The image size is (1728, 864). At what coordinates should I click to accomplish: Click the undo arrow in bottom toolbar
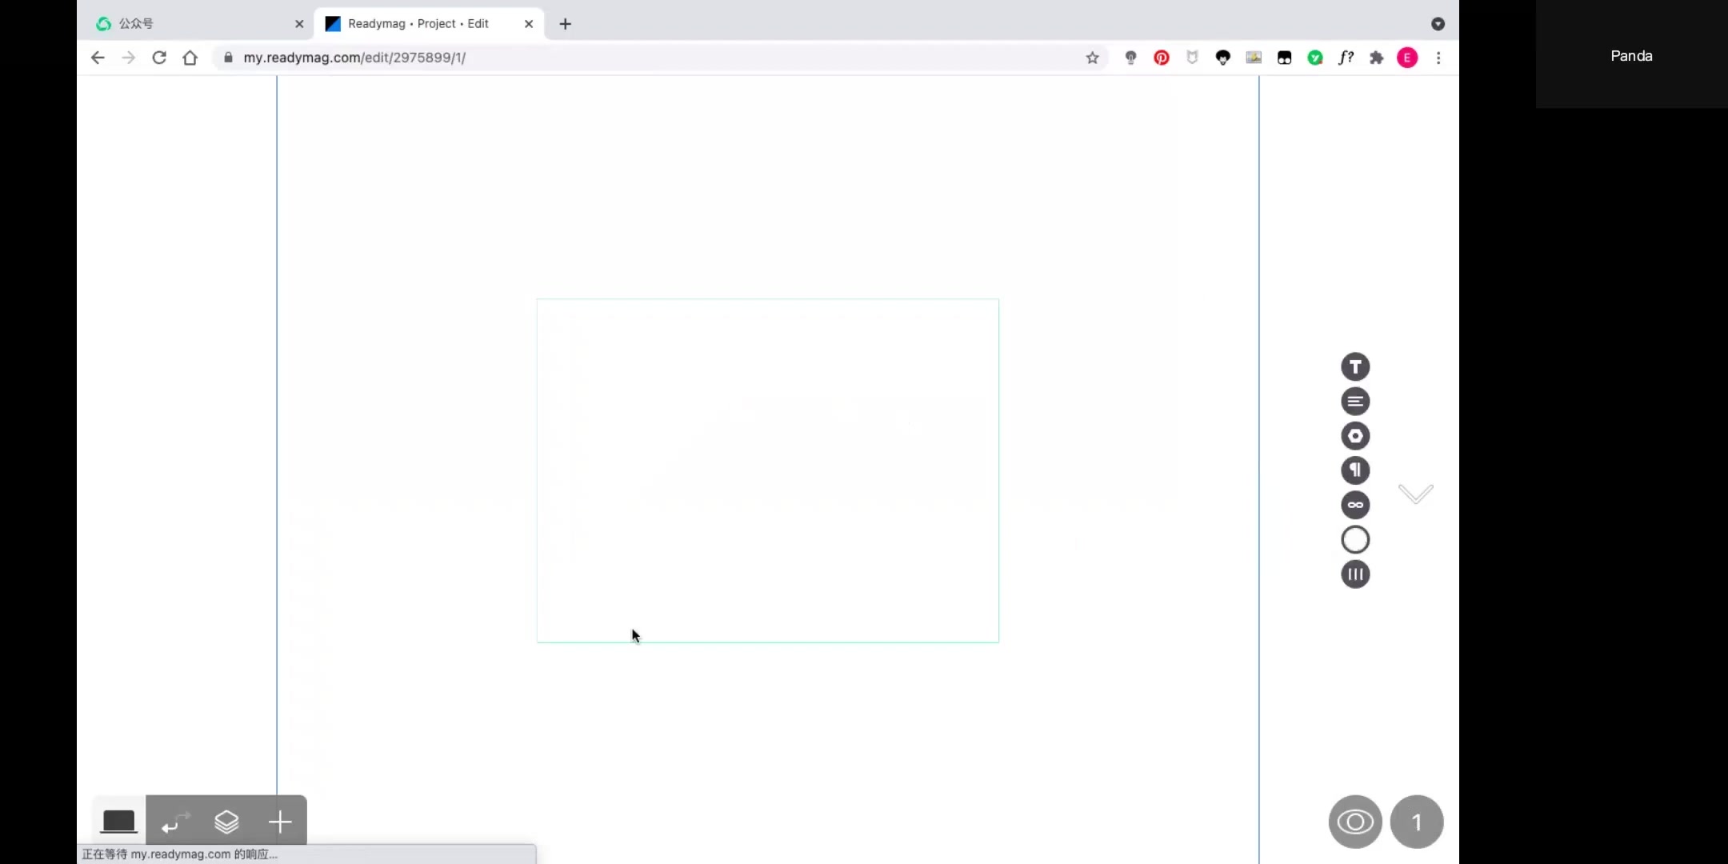tap(174, 822)
